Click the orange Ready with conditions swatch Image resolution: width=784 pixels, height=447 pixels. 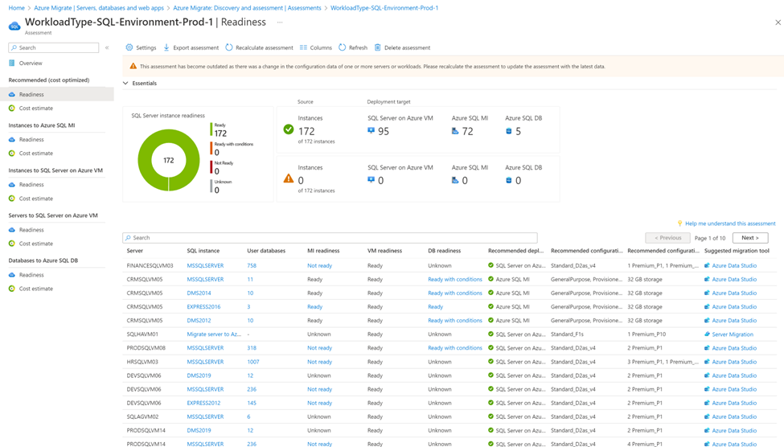211,149
